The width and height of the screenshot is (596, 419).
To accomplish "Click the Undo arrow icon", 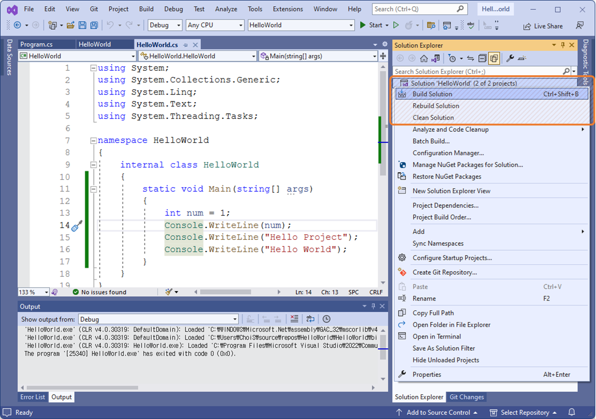I will 110,25.
